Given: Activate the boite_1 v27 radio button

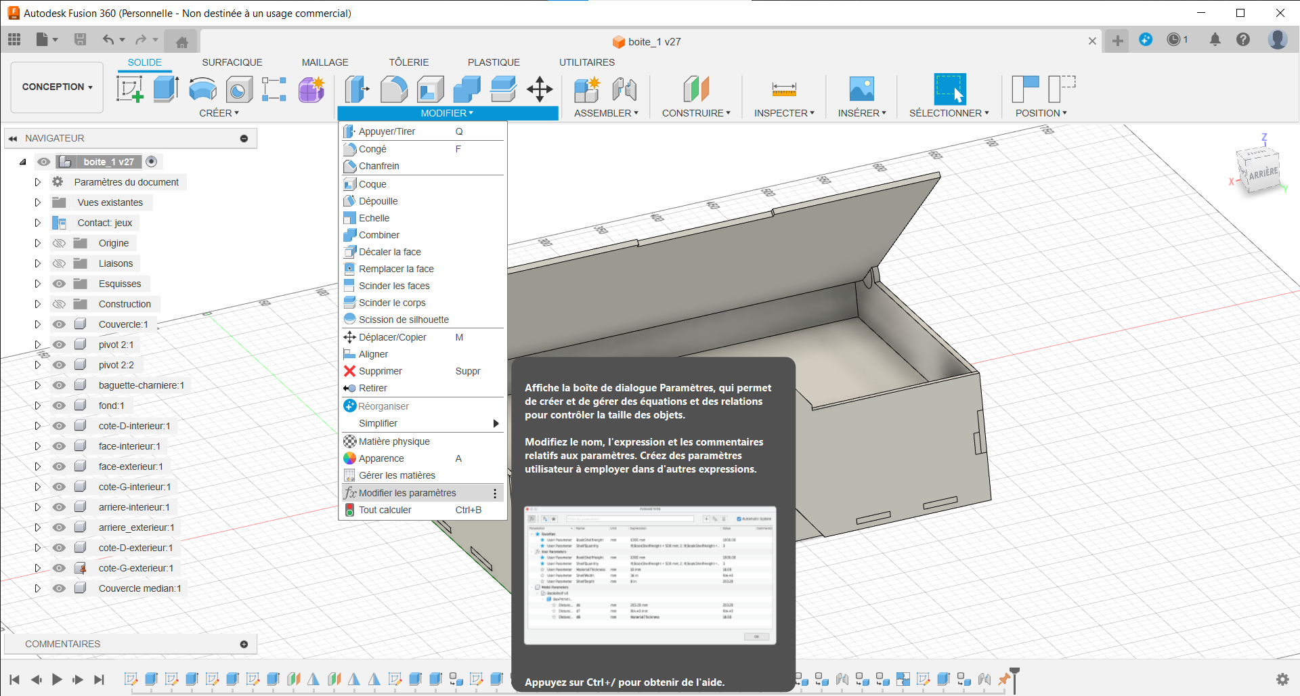Looking at the screenshot, I should [x=151, y=162].
